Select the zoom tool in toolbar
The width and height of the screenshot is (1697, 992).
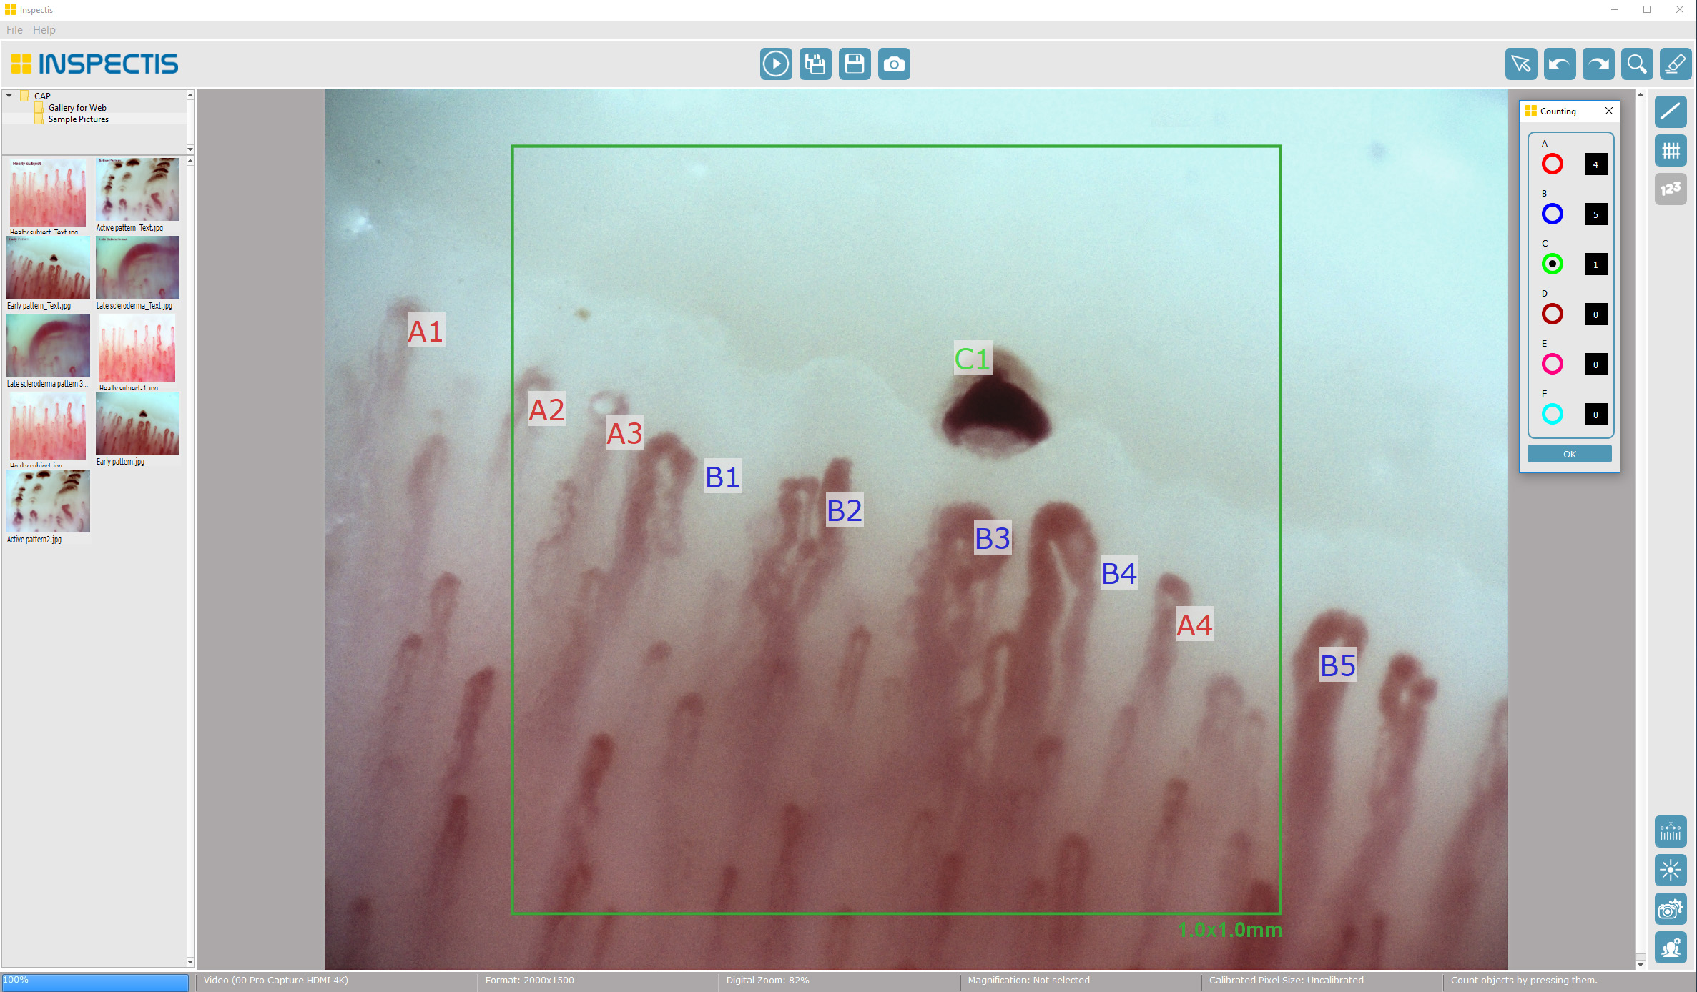(x=1637, y=64)
